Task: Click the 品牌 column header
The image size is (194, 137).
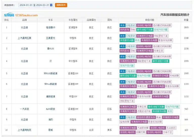Action: click(24, 20)
